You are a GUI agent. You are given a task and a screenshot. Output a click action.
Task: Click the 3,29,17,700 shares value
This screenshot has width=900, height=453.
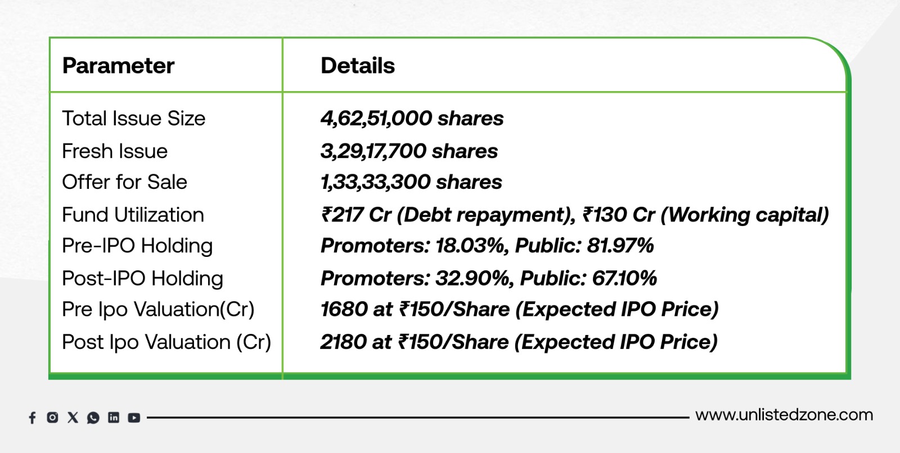409,151
